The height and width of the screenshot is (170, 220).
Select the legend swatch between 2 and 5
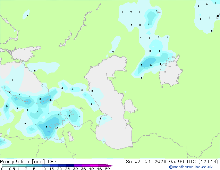(x=30, y=165)
